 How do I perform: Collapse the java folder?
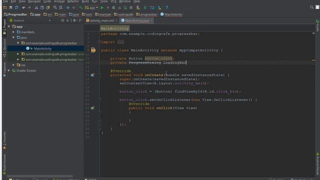[13, 37]
